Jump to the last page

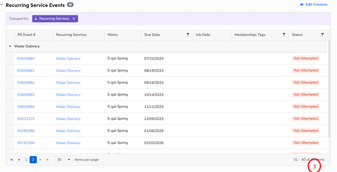pyautogui.click(x=48, y=160)
